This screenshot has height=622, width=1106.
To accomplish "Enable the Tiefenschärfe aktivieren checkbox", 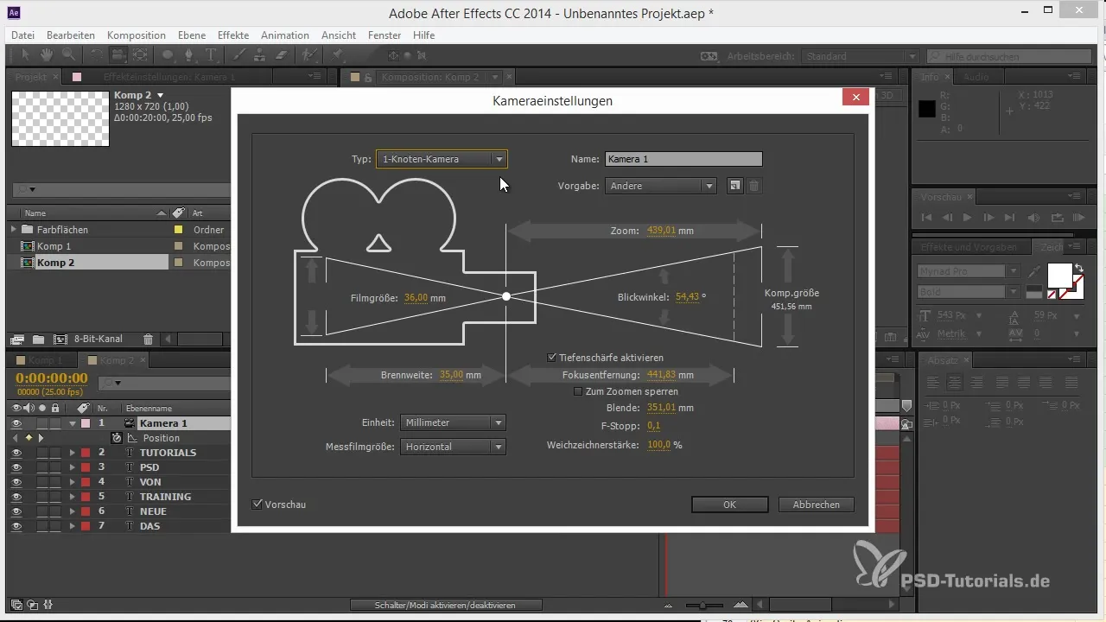I will tap(552, 358).
